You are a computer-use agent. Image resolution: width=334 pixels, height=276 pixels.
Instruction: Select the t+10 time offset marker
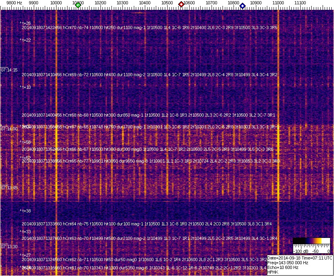(x=26, y=87)
